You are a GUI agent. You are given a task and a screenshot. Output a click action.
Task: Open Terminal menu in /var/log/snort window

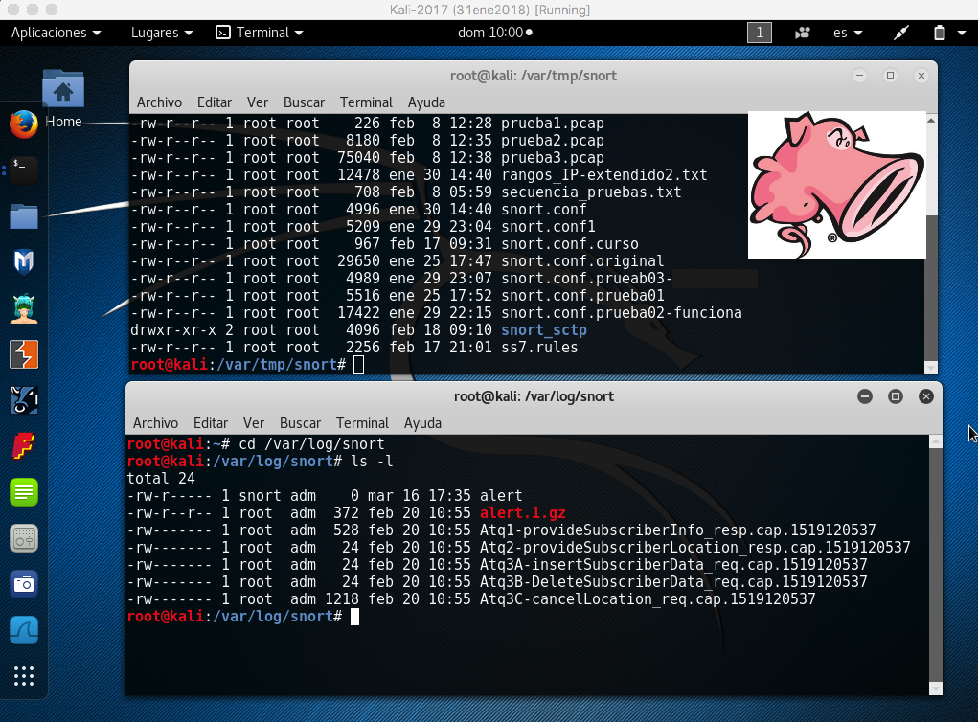click(x=363, y=423)
